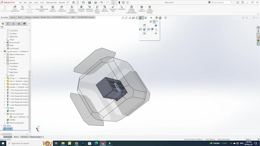Open the ConfigurationManager panel tab

[13, 24]
